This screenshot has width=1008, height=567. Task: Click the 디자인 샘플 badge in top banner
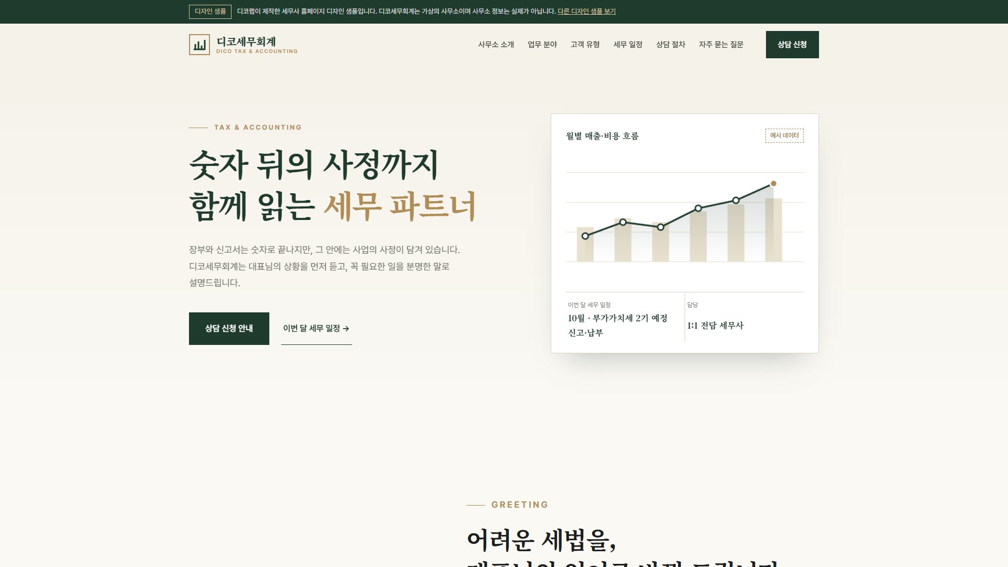210,12
